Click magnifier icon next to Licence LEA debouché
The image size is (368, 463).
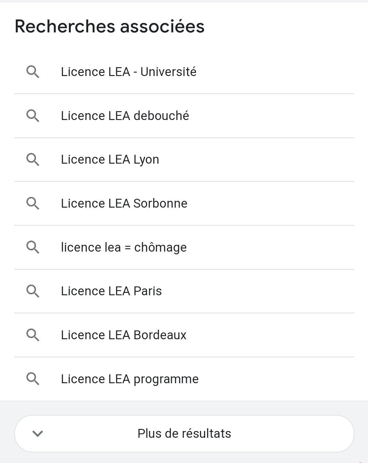tap(33, 116)
